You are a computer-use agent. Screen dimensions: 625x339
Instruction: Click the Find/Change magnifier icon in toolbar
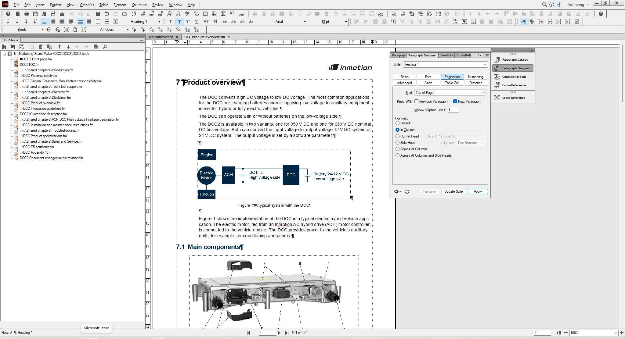[169, 14]
